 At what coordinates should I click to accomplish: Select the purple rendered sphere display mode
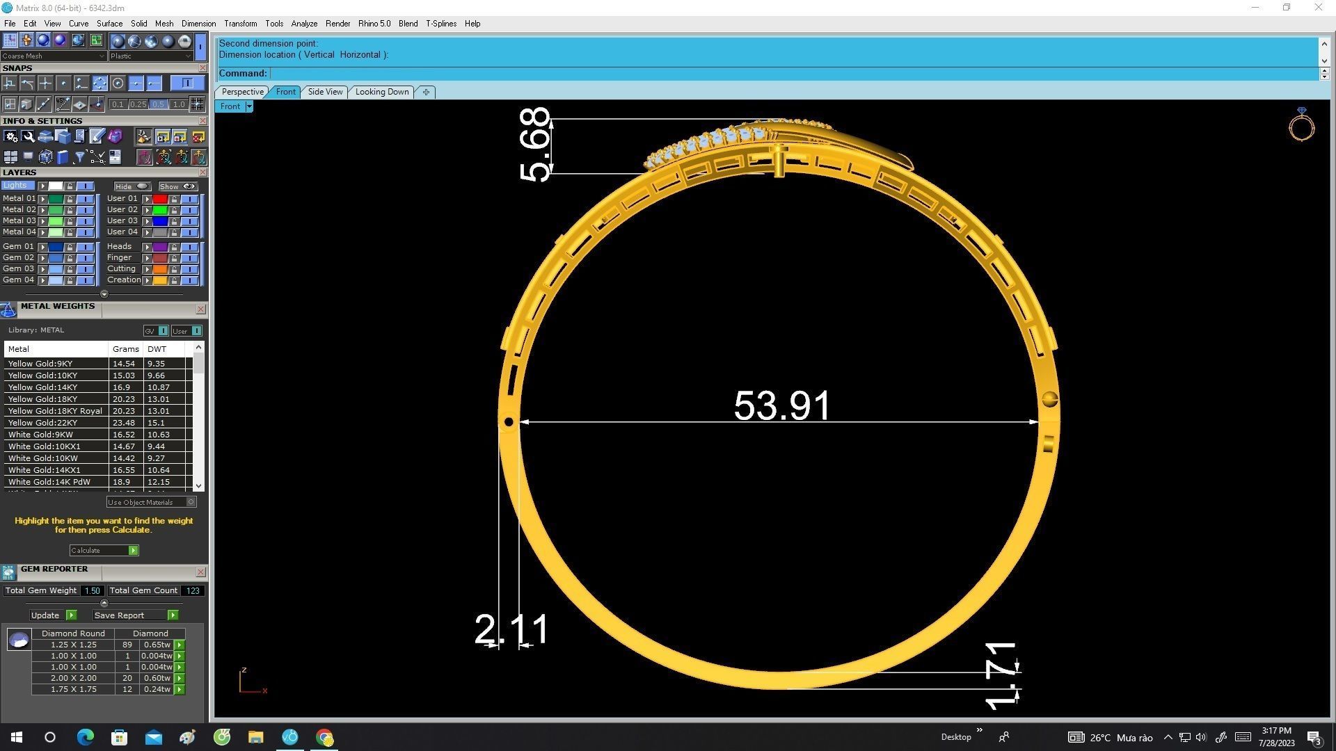tap(60, 40)
